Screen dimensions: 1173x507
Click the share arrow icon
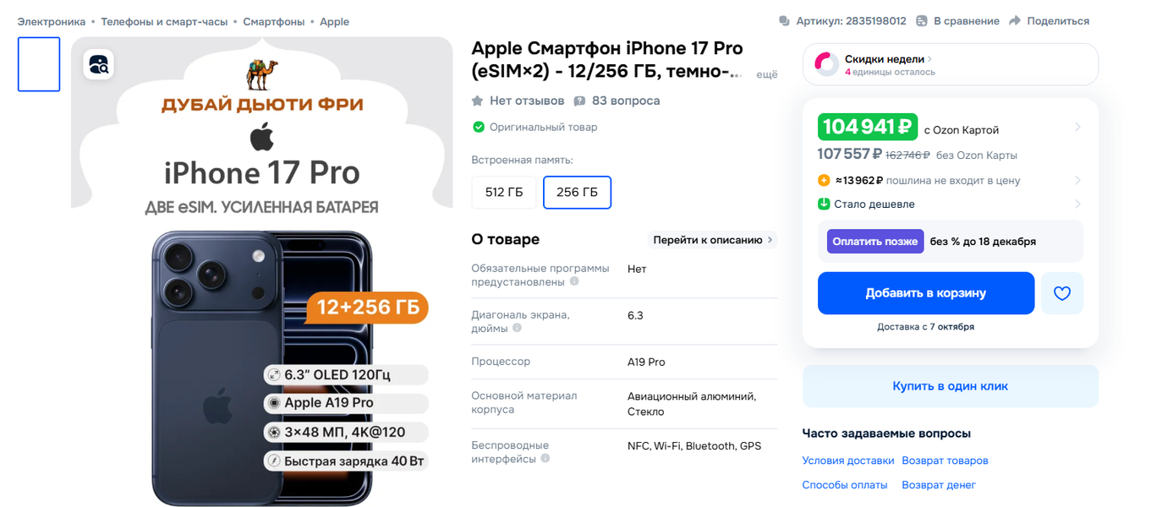(x=1016, y=21)
